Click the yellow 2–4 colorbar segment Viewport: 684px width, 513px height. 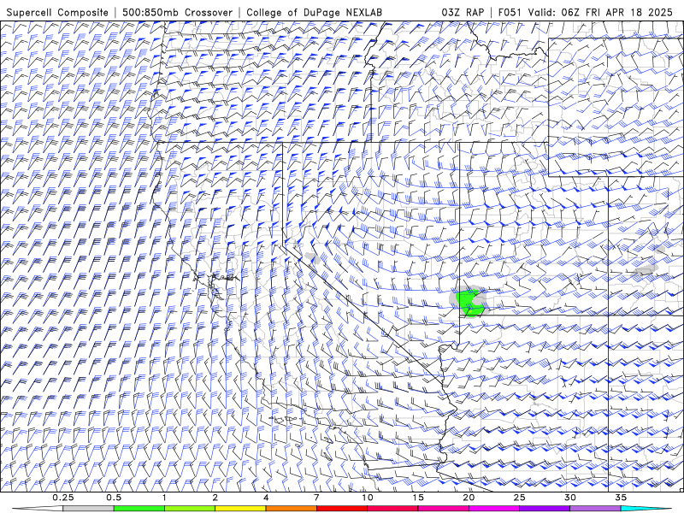(240, 509)
